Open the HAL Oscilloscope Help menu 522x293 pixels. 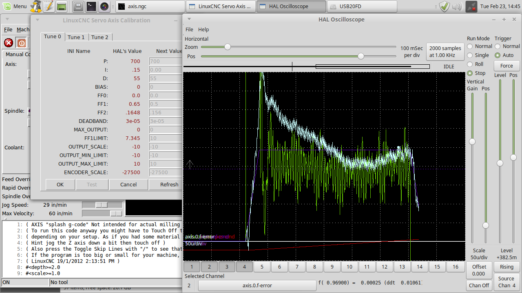click(x=203, y=29)
